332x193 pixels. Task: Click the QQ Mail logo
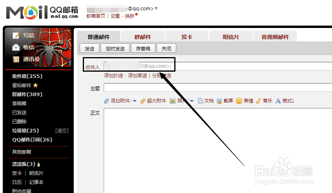tap(42, 12)
